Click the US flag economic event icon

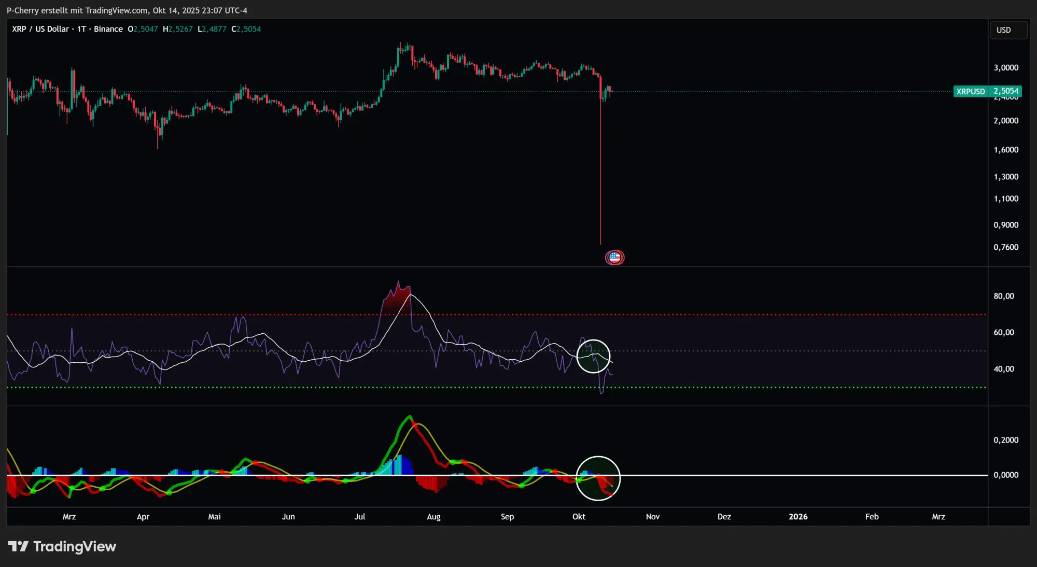tap(614, 257)
